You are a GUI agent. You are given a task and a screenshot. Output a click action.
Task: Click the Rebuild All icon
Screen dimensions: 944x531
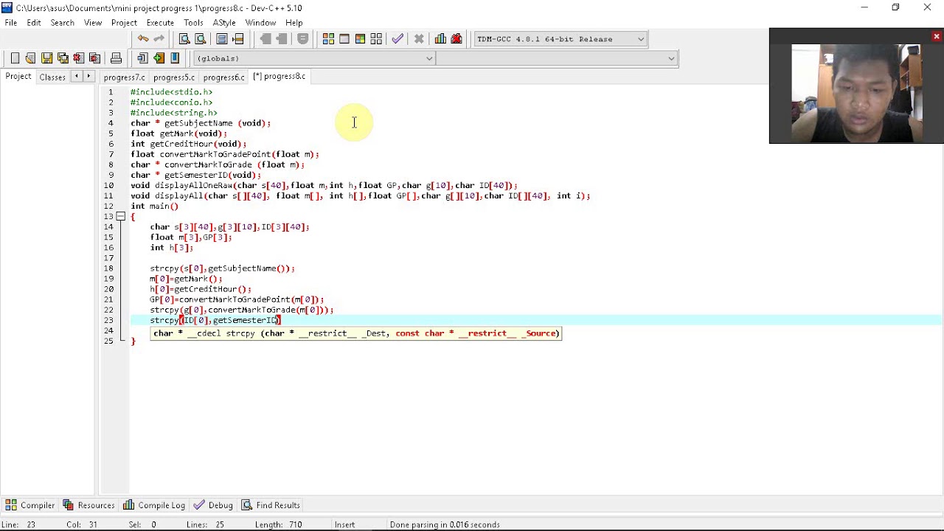coord(376,39)
